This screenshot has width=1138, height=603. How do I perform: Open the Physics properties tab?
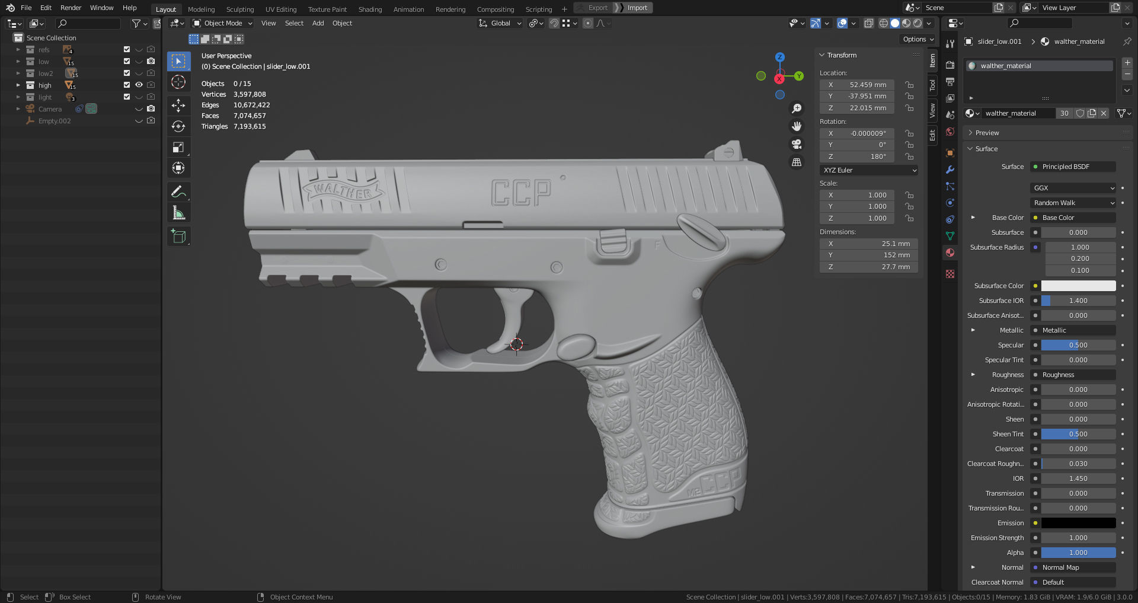(950, 203)
